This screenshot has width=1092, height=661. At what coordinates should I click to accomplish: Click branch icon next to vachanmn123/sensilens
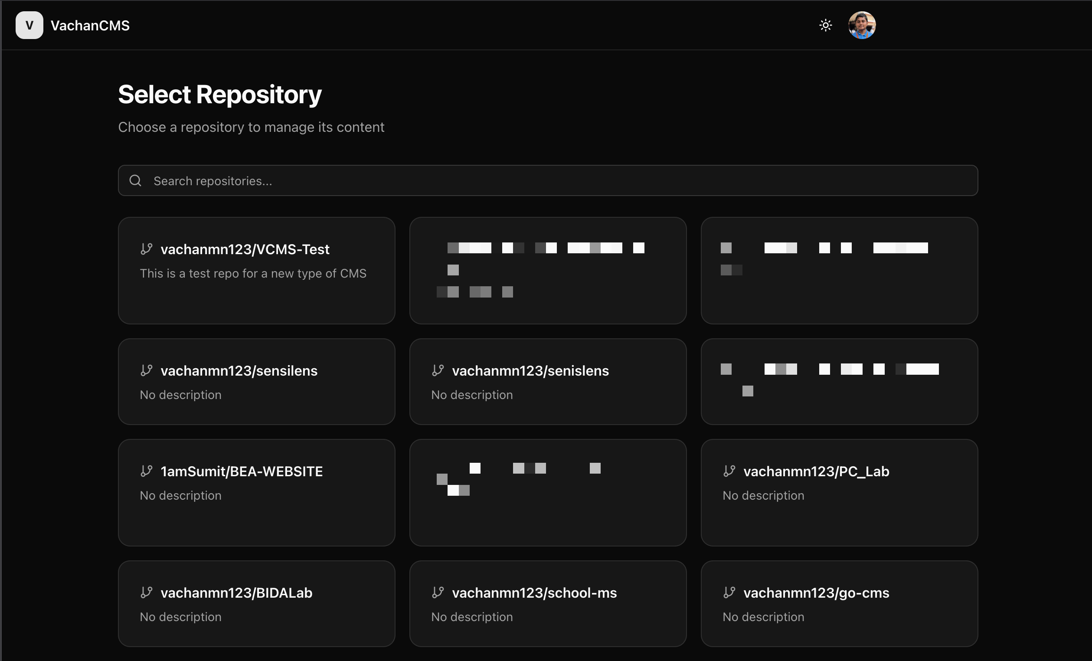click(x=146, y=371)
